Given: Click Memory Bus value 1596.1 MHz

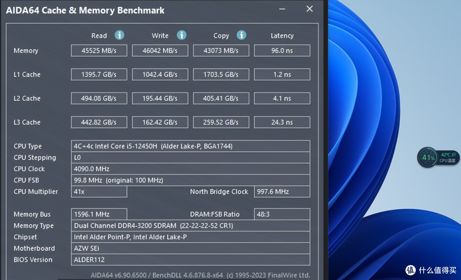Looking at the screenshot, I should coord(99,214).
